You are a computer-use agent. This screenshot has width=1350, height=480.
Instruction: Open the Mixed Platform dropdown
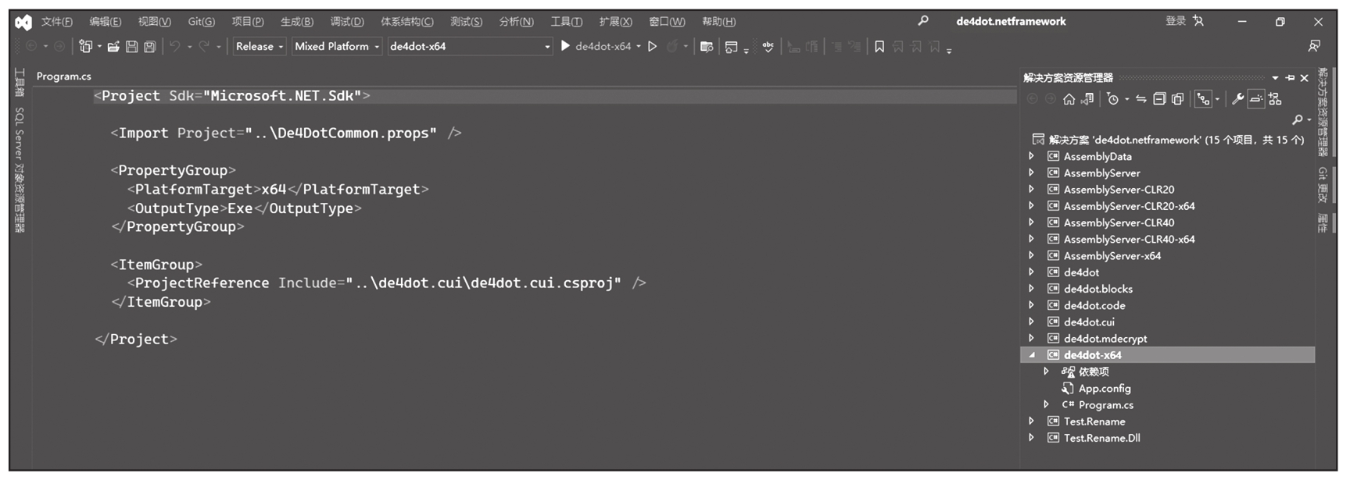[x=337, y=46]
